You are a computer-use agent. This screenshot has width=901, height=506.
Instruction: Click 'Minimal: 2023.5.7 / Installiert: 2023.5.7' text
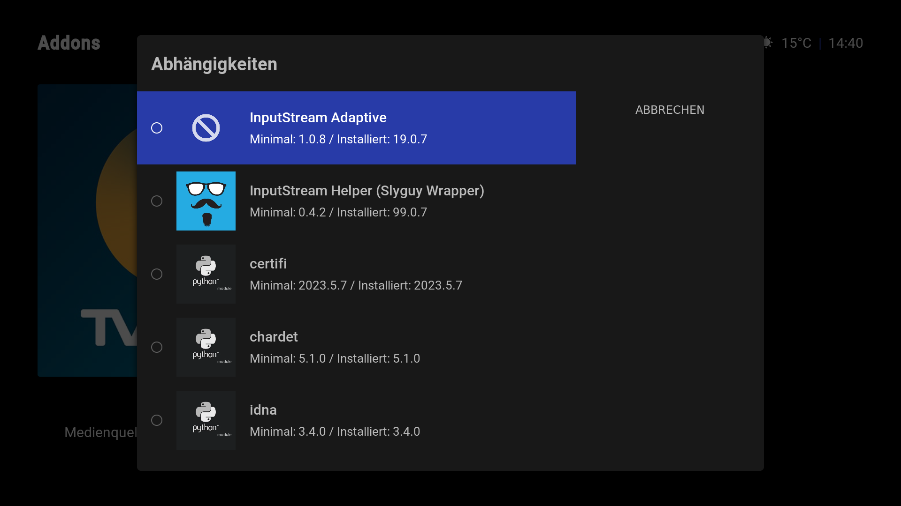point(356,285)
